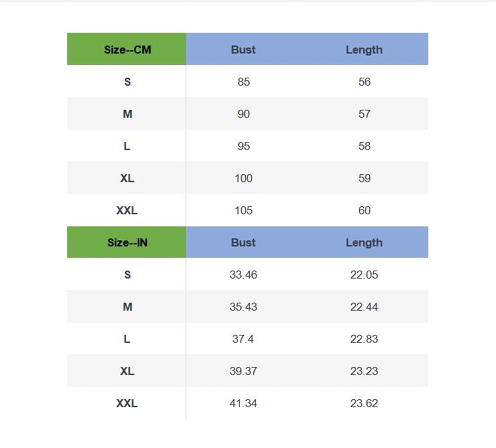496x448 pixels.
Task: Click bust value 85
Action: tap(243, 82)
